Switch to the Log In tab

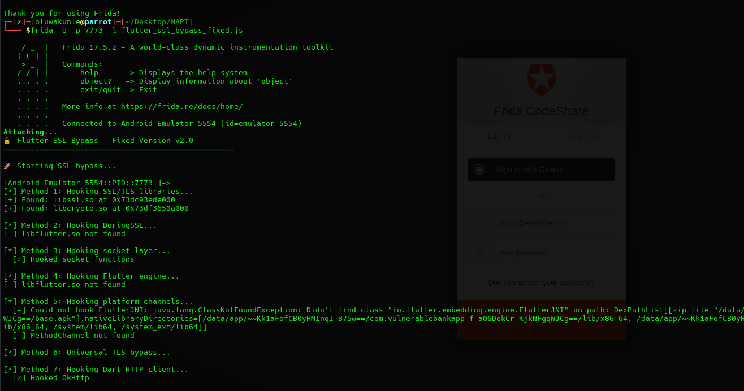point(499,136)
